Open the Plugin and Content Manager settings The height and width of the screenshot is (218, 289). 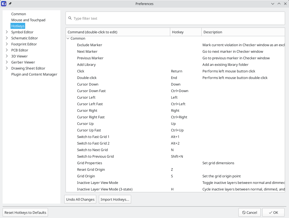(34, 74)
